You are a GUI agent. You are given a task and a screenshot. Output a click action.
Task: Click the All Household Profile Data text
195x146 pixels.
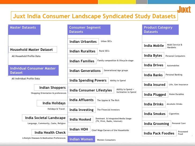26,56
